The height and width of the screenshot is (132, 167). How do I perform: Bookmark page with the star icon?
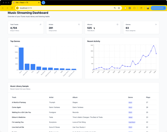tap(119, 8)
